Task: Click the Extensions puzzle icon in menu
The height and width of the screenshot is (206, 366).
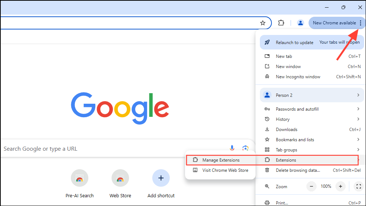Action: pos(267,160)
